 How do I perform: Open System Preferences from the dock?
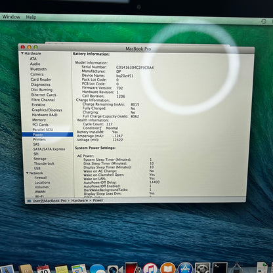tap(203, 268)
